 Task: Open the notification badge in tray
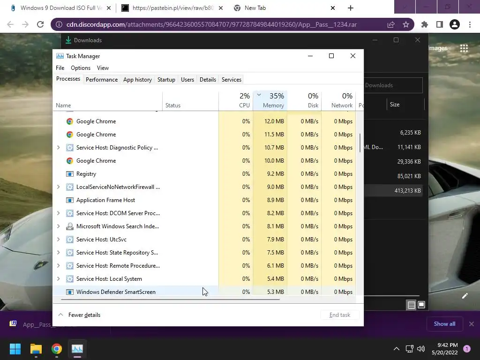(467, 349)
